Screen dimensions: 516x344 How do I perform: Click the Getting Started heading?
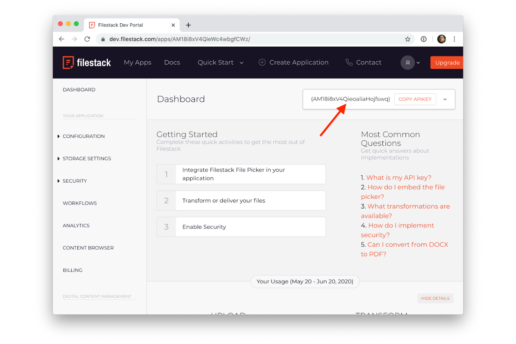tap(187, 134)
